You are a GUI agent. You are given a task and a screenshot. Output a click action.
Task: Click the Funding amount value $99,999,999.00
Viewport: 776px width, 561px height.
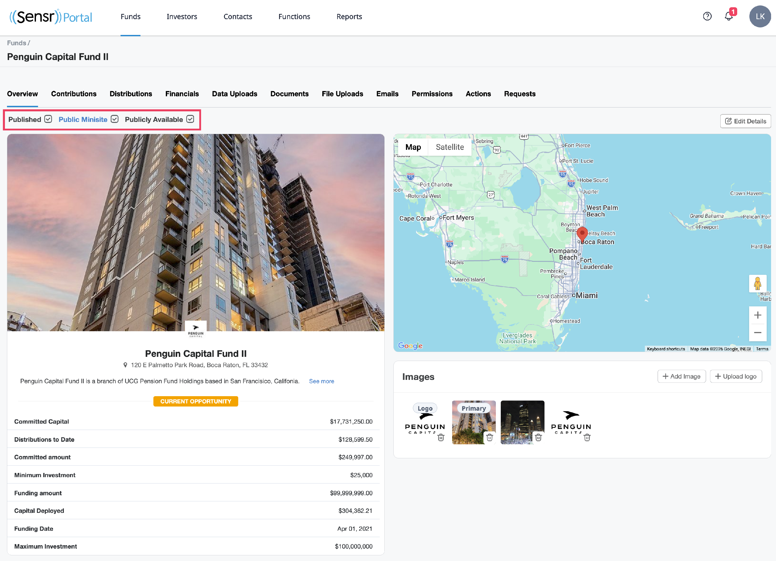point(351,493)
